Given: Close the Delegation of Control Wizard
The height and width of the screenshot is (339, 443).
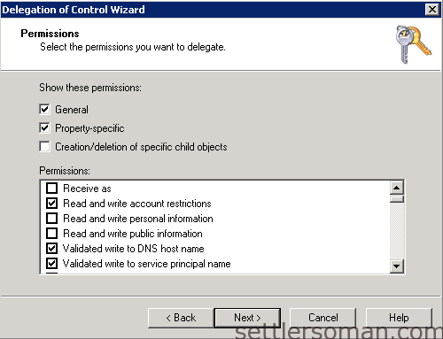Looking at the screenshot, I should pyautogui.click(x=431, y=10).
